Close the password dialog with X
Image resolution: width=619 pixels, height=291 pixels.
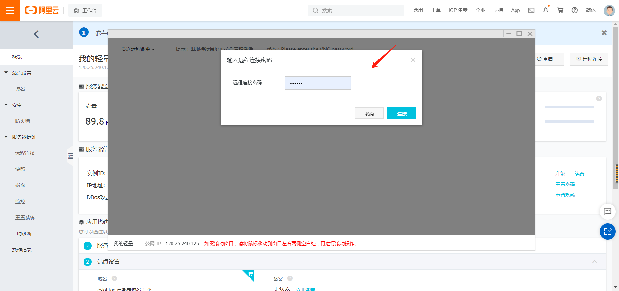pyautogui.click(x=413, y=60)
